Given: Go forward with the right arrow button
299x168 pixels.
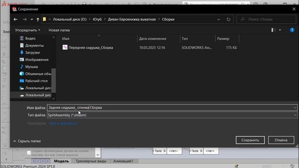Looking at the screenshot, I should (25, 19).
